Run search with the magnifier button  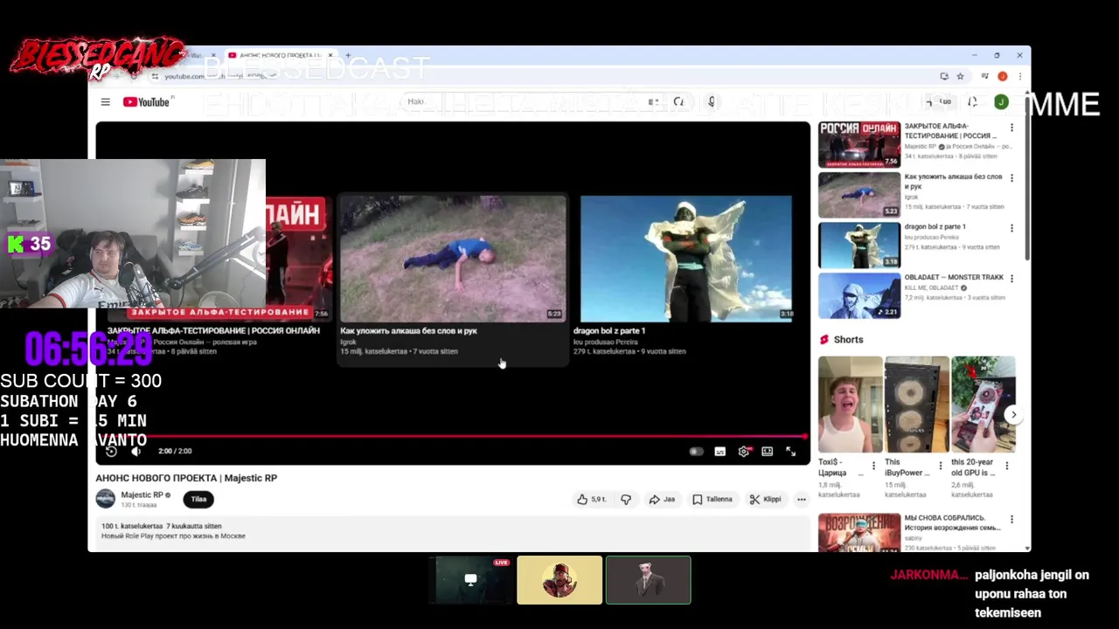coord(678,102)
